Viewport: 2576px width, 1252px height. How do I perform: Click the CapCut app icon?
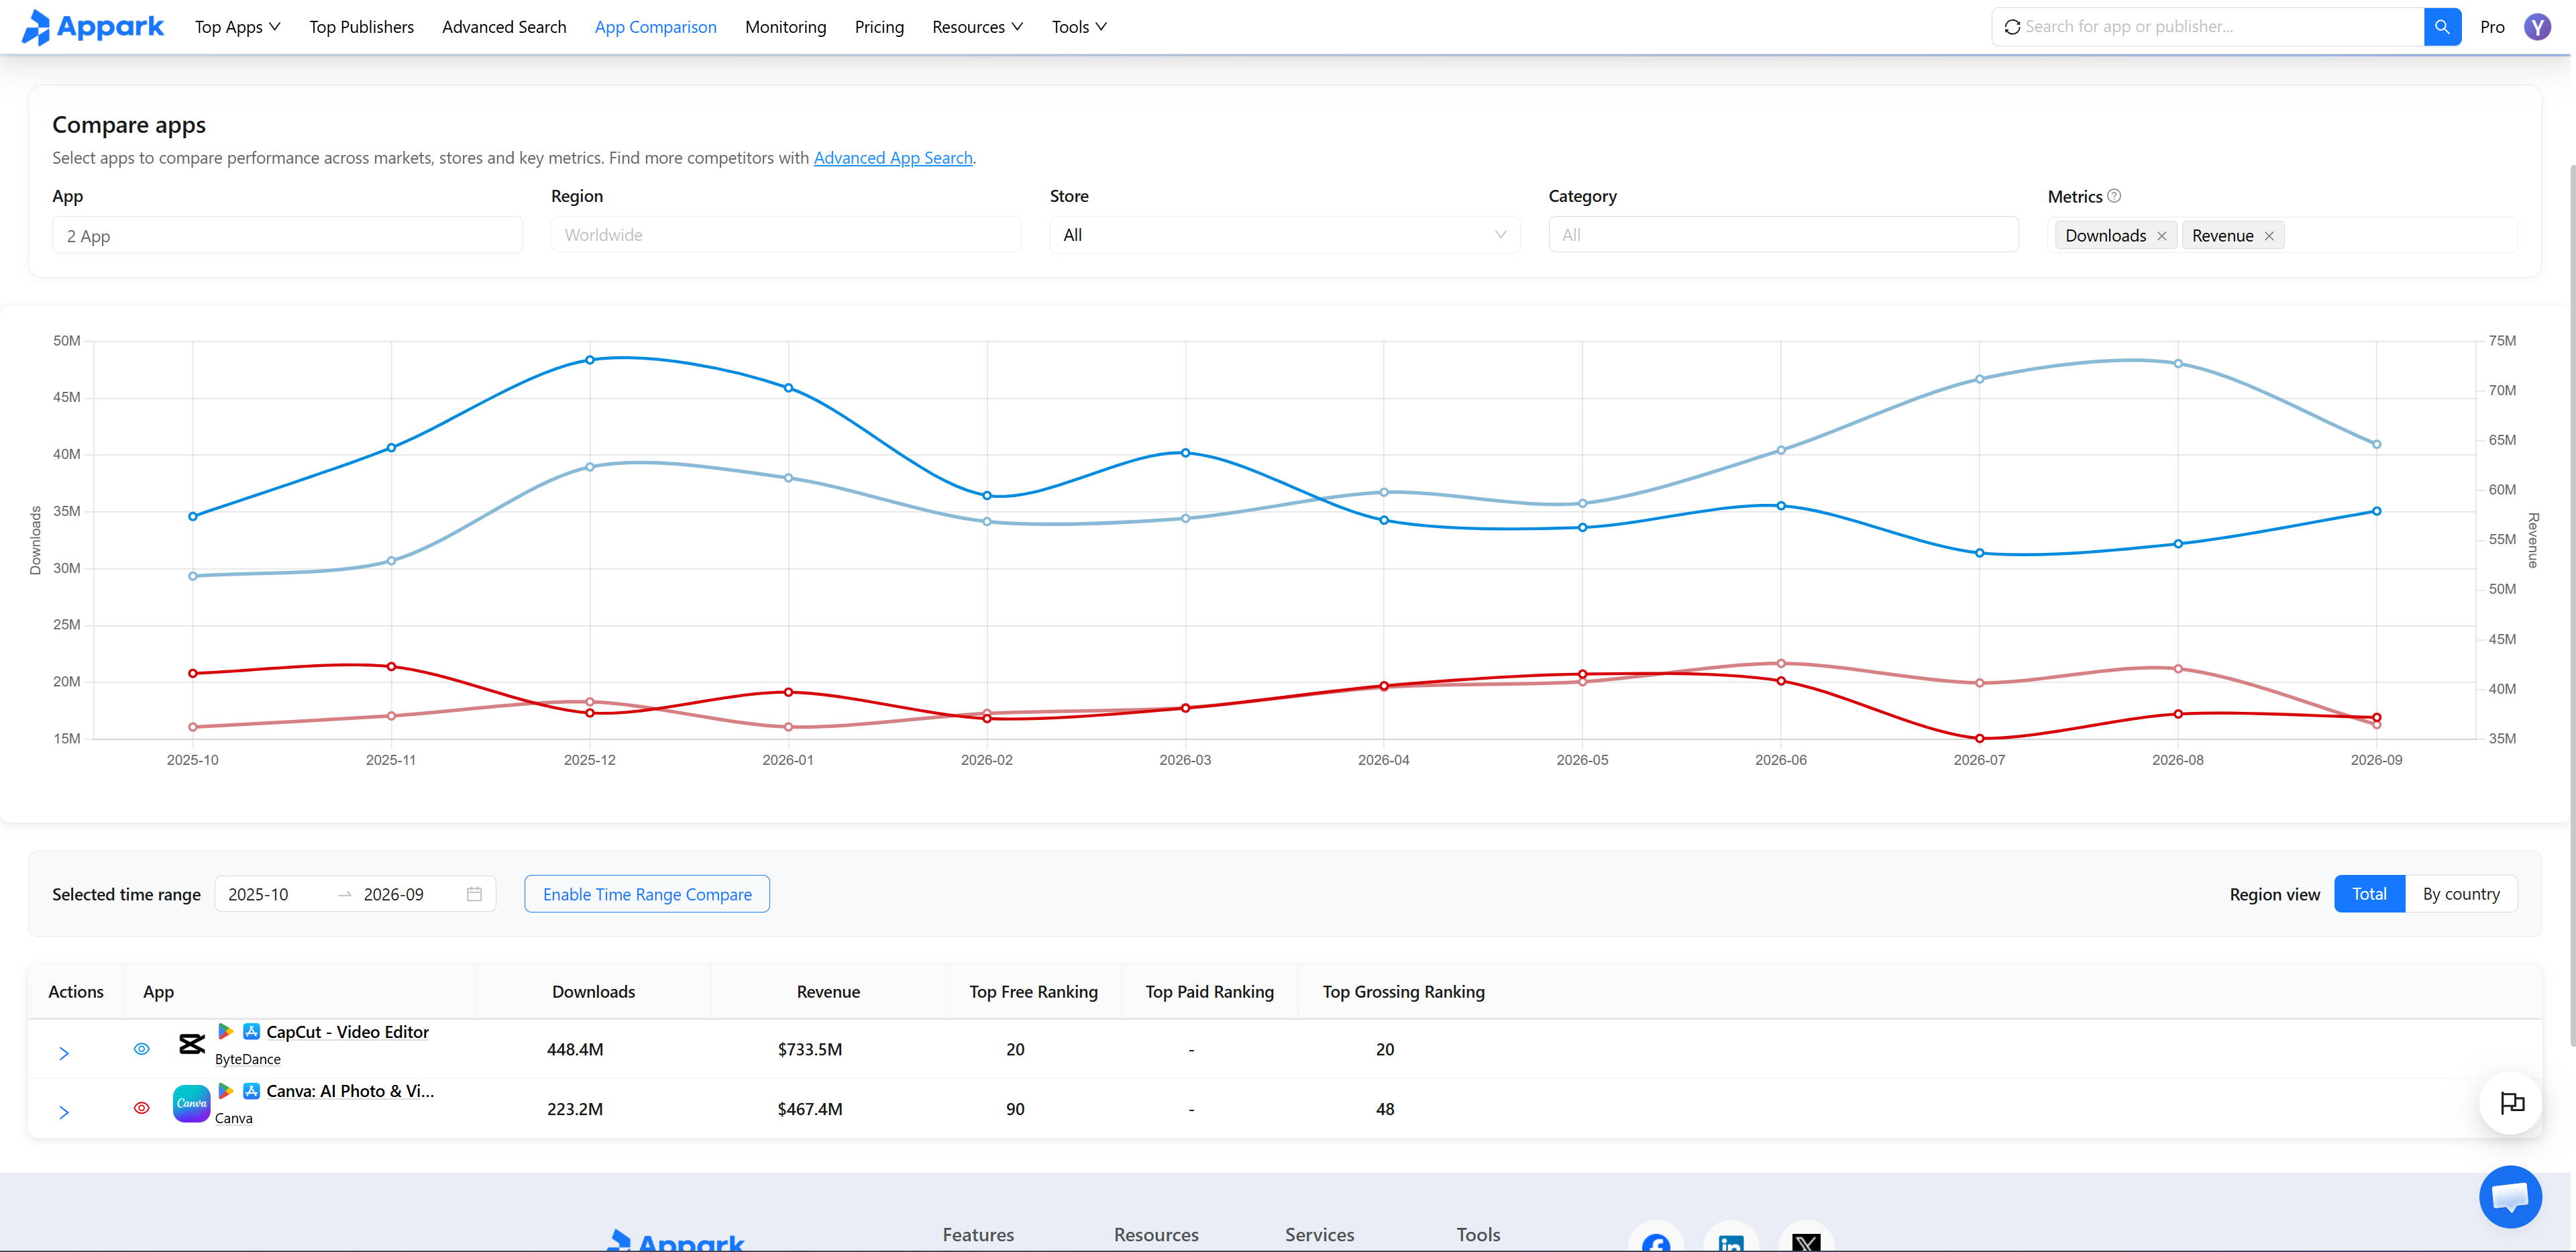[191, 1045]
